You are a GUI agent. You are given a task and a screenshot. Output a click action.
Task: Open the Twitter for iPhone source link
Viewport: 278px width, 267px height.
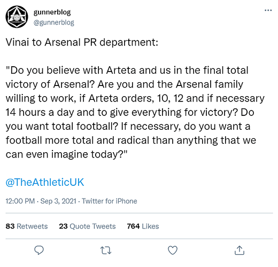tap(110, 201)
